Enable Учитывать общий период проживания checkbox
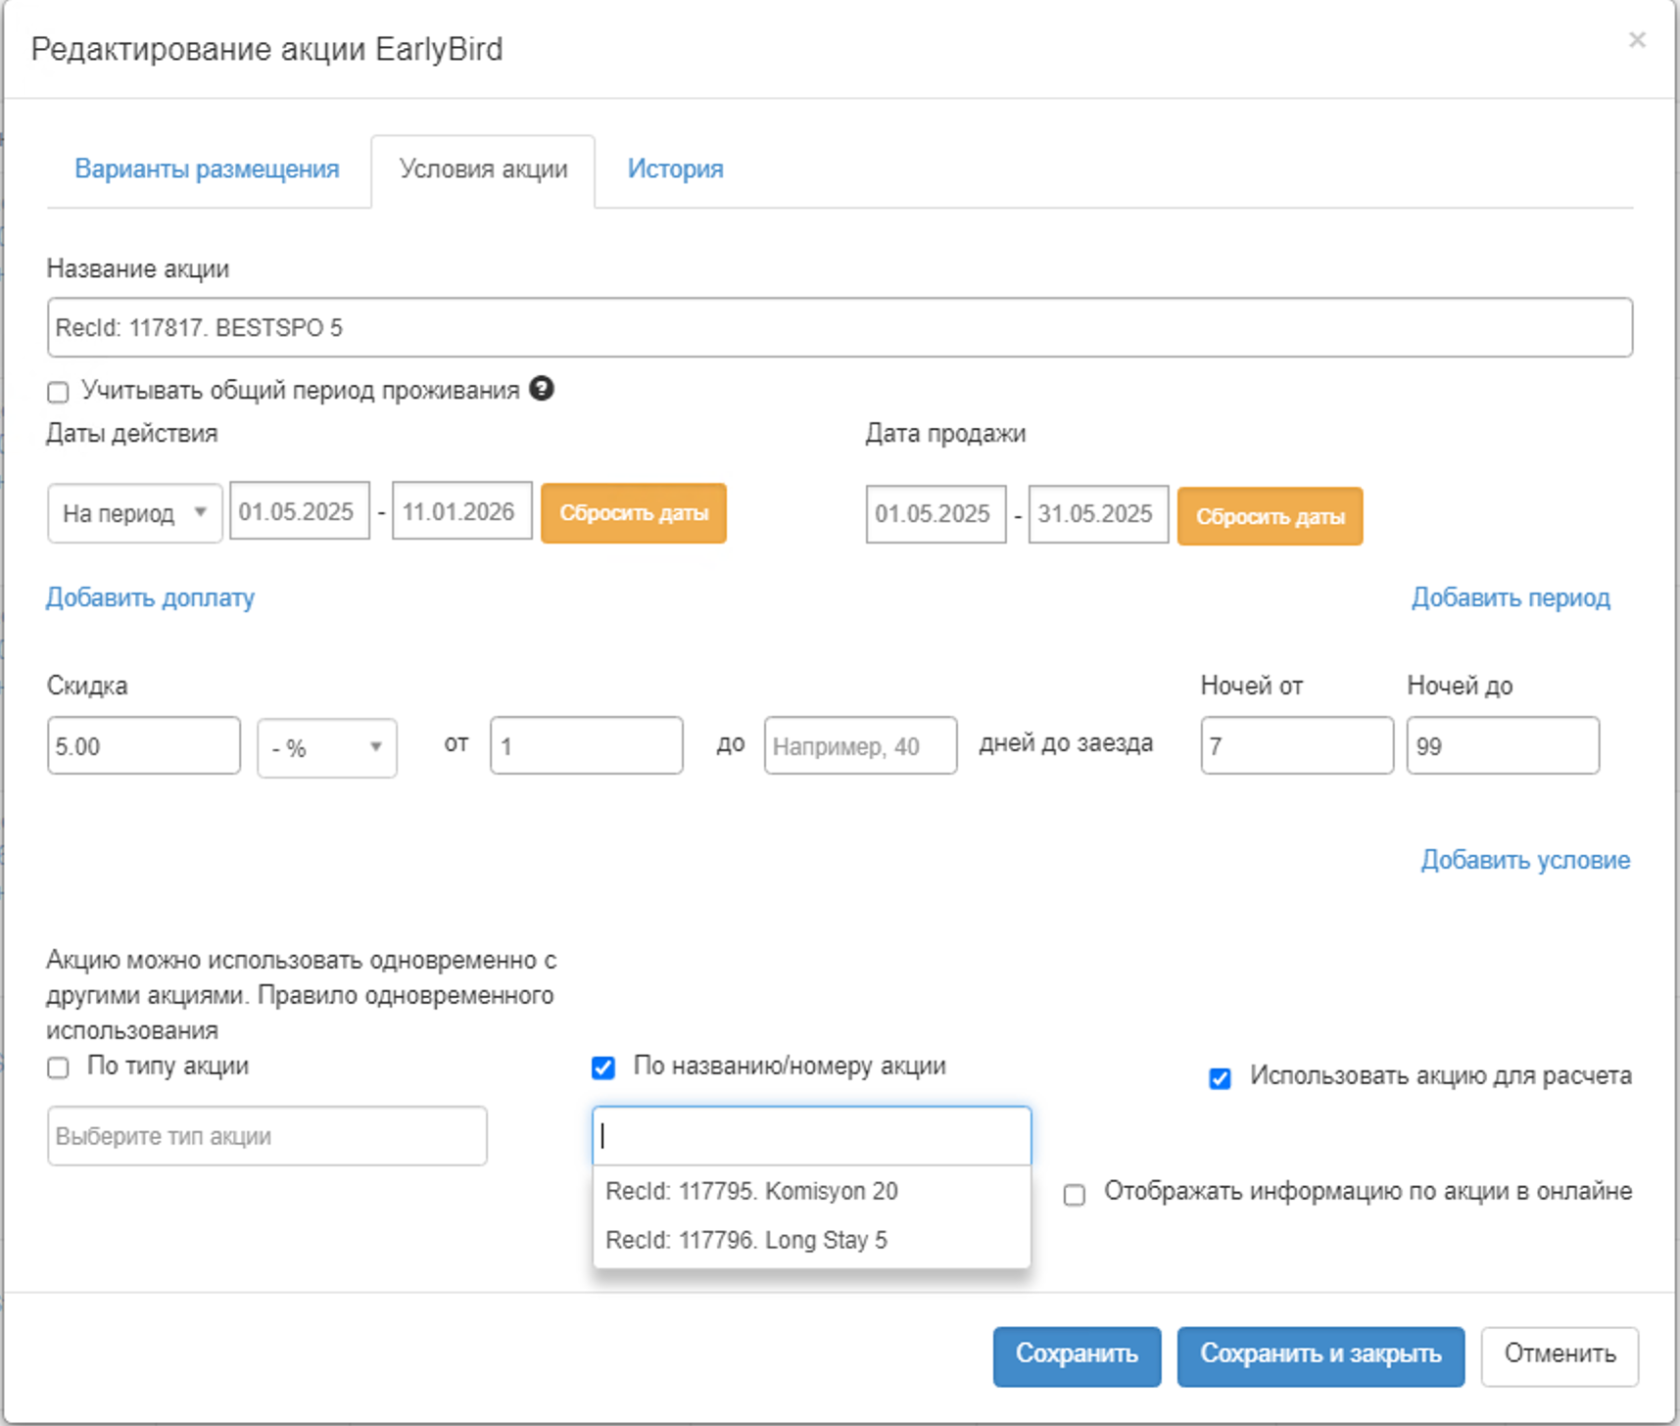1680x1426 pixels. (x=59, y=393)
